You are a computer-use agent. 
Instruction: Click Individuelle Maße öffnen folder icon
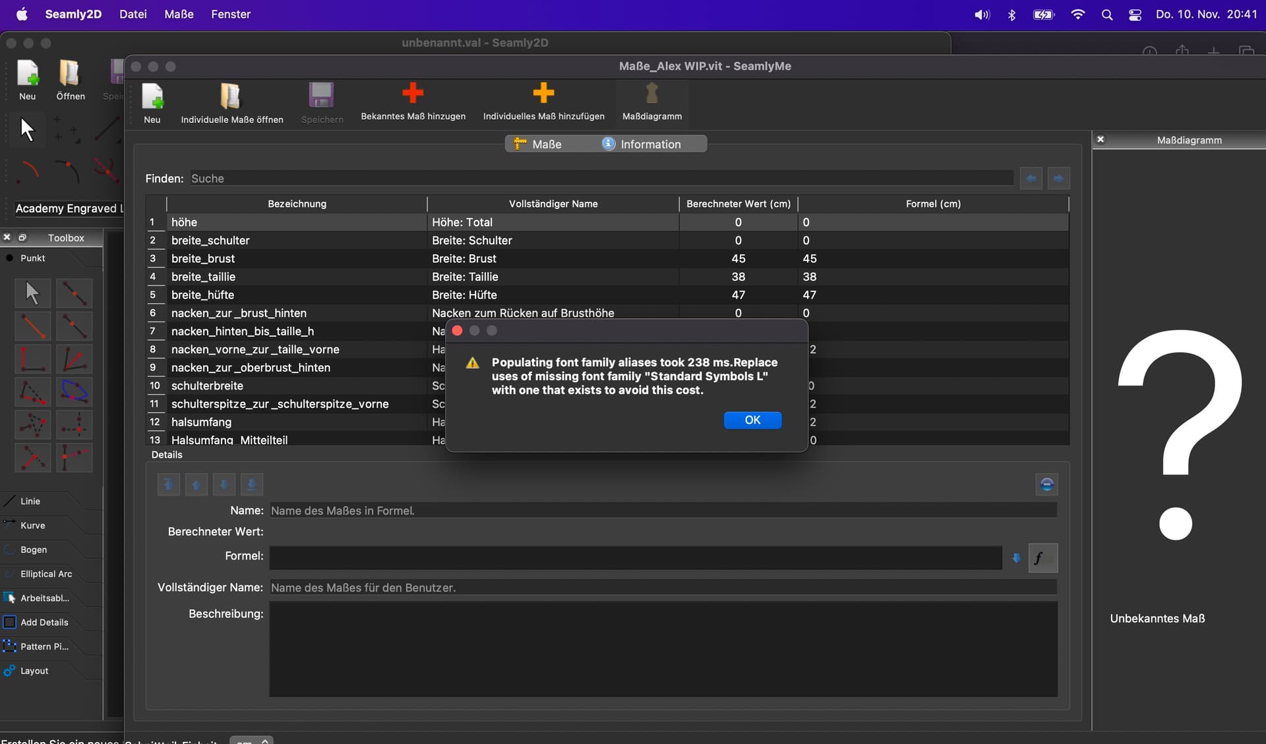(x=231, y=96)
